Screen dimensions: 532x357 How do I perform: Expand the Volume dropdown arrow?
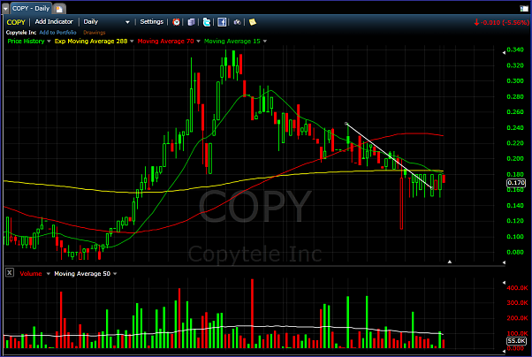point(48,274)
